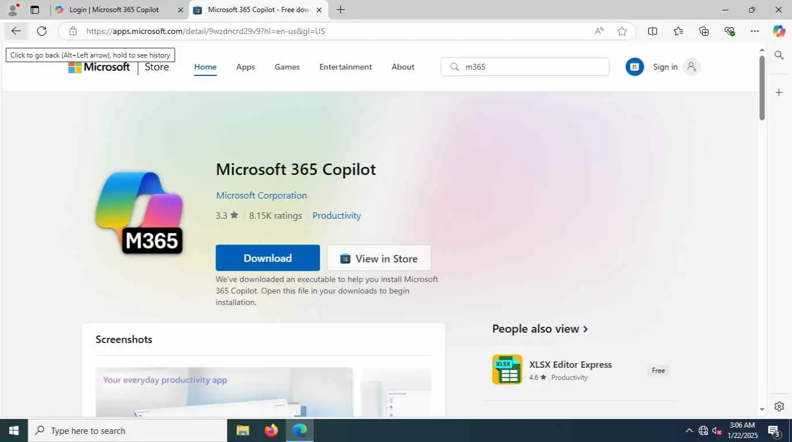Show hidden system tray icons
Screen dimensions: 792x442
(689, 430)
